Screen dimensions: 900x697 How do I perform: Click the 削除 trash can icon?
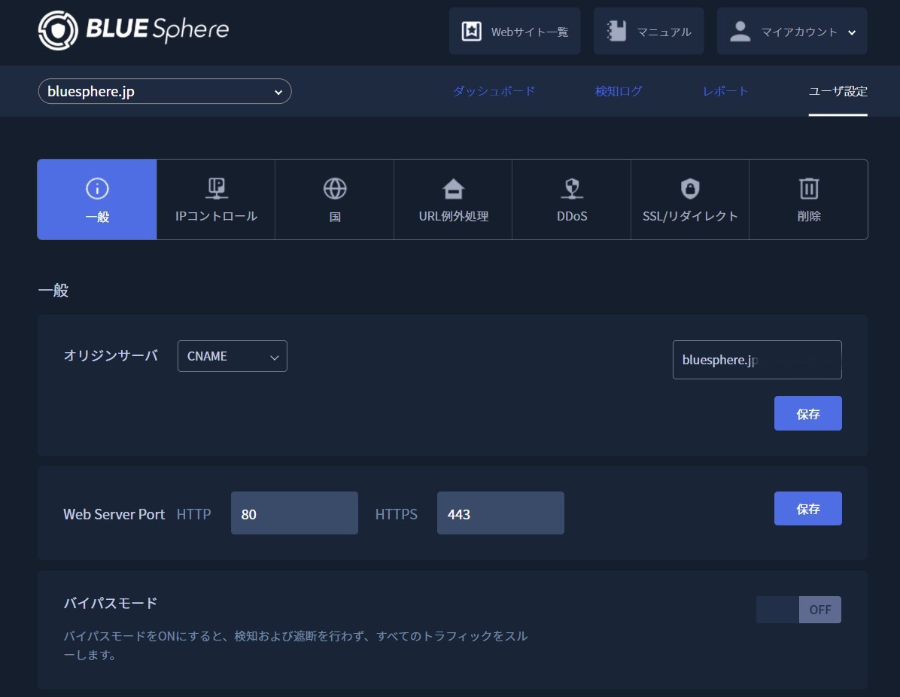[809, 188]
